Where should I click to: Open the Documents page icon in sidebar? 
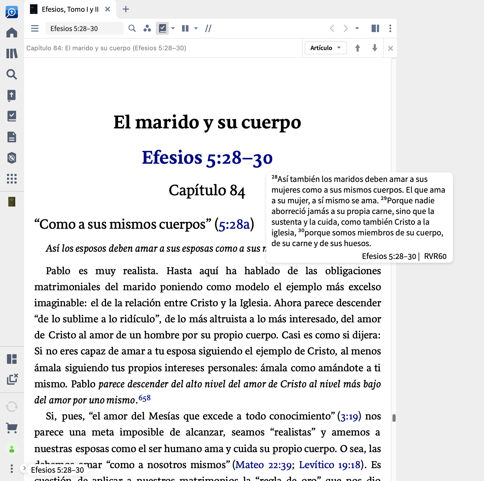12,137
